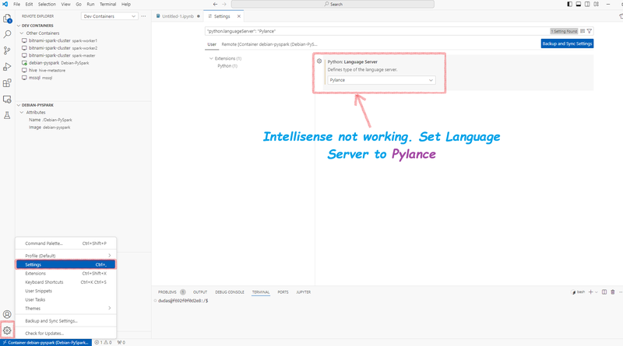Image resolution: width=623 pixels, height=346 pixels.
Task: Toggle the primary sidebar layout icon
Action: click(x=569, y=4)
